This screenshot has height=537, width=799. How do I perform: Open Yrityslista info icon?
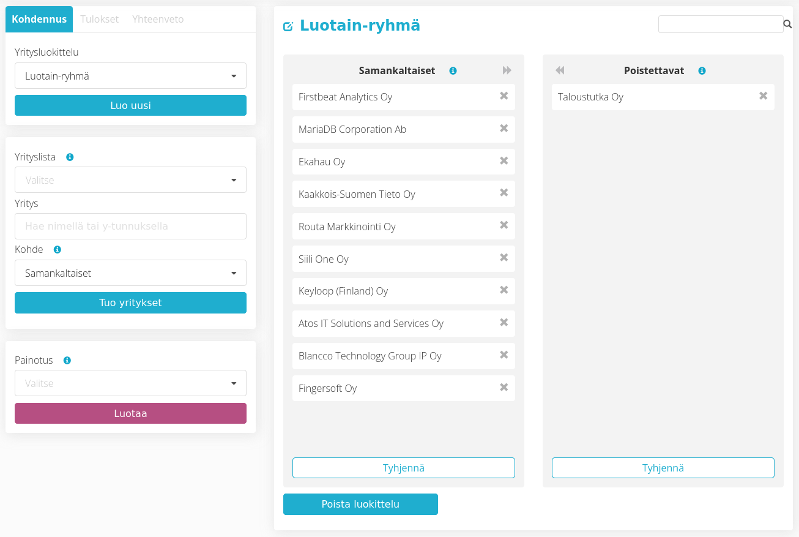coord(70,157)
